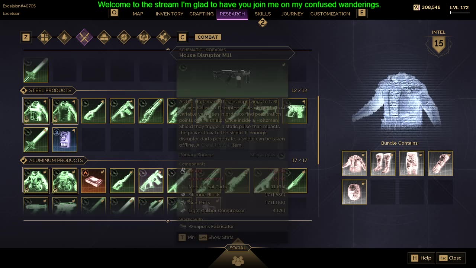476x268 pixels.
Task: Select the jacket item in Bundle Contains
Action: coord(354,163)
